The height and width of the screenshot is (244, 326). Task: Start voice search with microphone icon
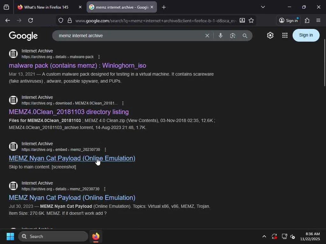[221, 36]
